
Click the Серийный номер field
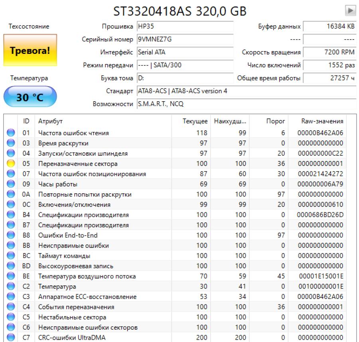(185, 39)
